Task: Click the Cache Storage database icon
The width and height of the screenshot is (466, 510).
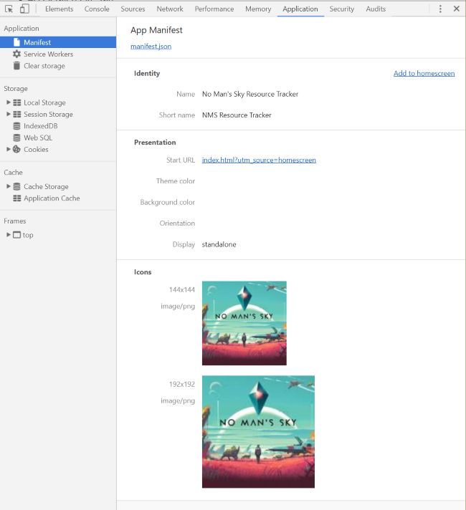Action: (16, 187)
